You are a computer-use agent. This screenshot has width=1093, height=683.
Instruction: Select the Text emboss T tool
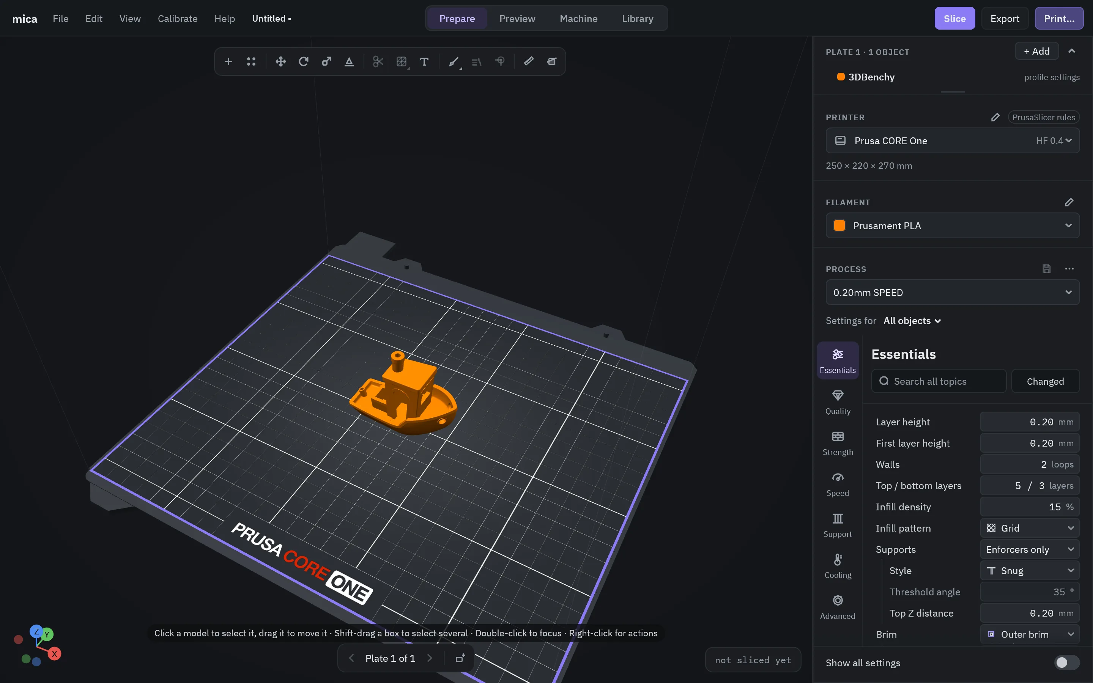click(424, 61)
